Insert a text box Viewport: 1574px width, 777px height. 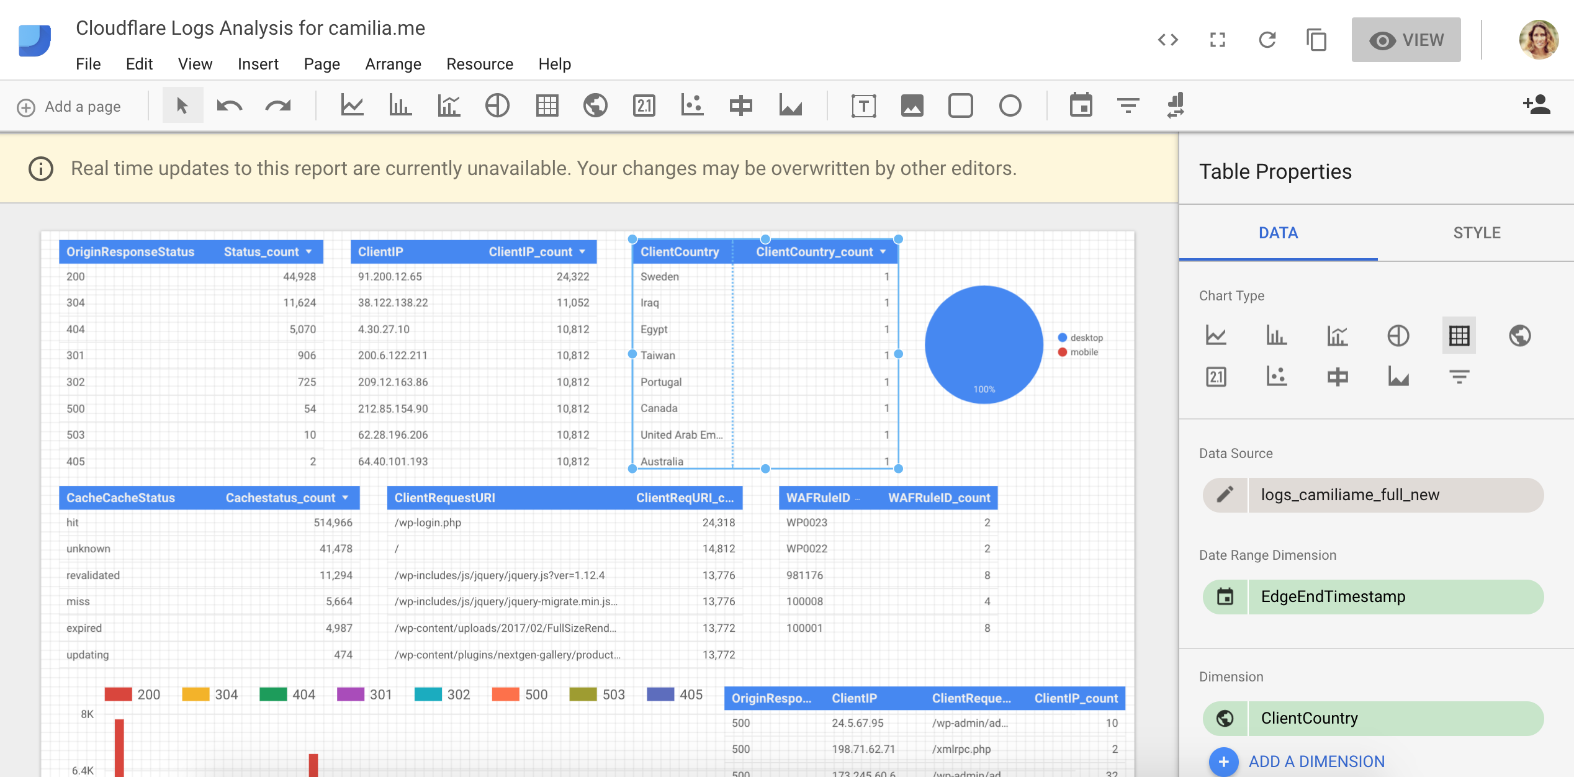tap(863, 106)
